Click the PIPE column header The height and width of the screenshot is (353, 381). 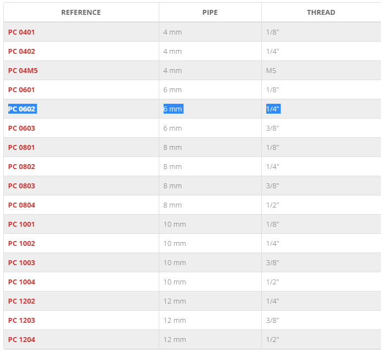pos(210,13)
